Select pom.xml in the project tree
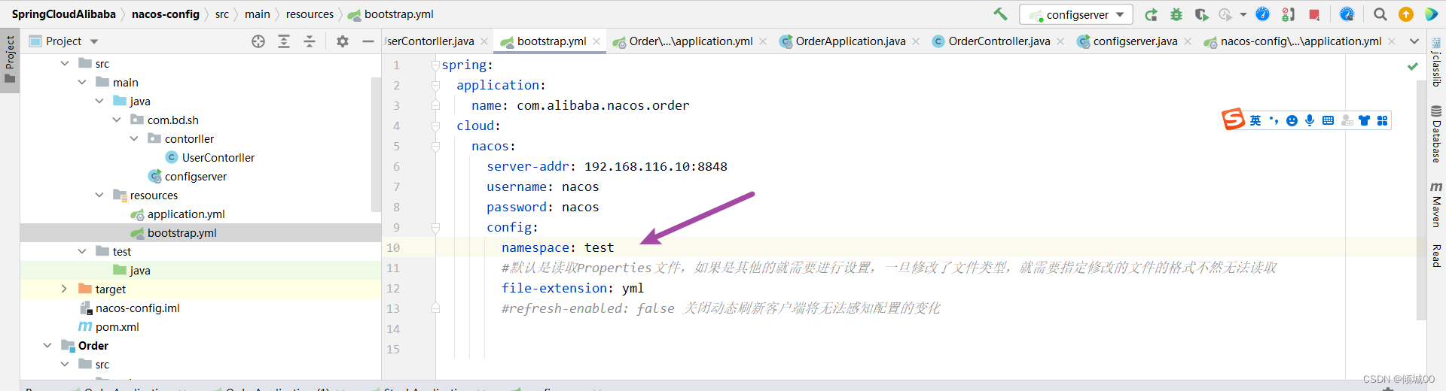 [x=117, y=326]
